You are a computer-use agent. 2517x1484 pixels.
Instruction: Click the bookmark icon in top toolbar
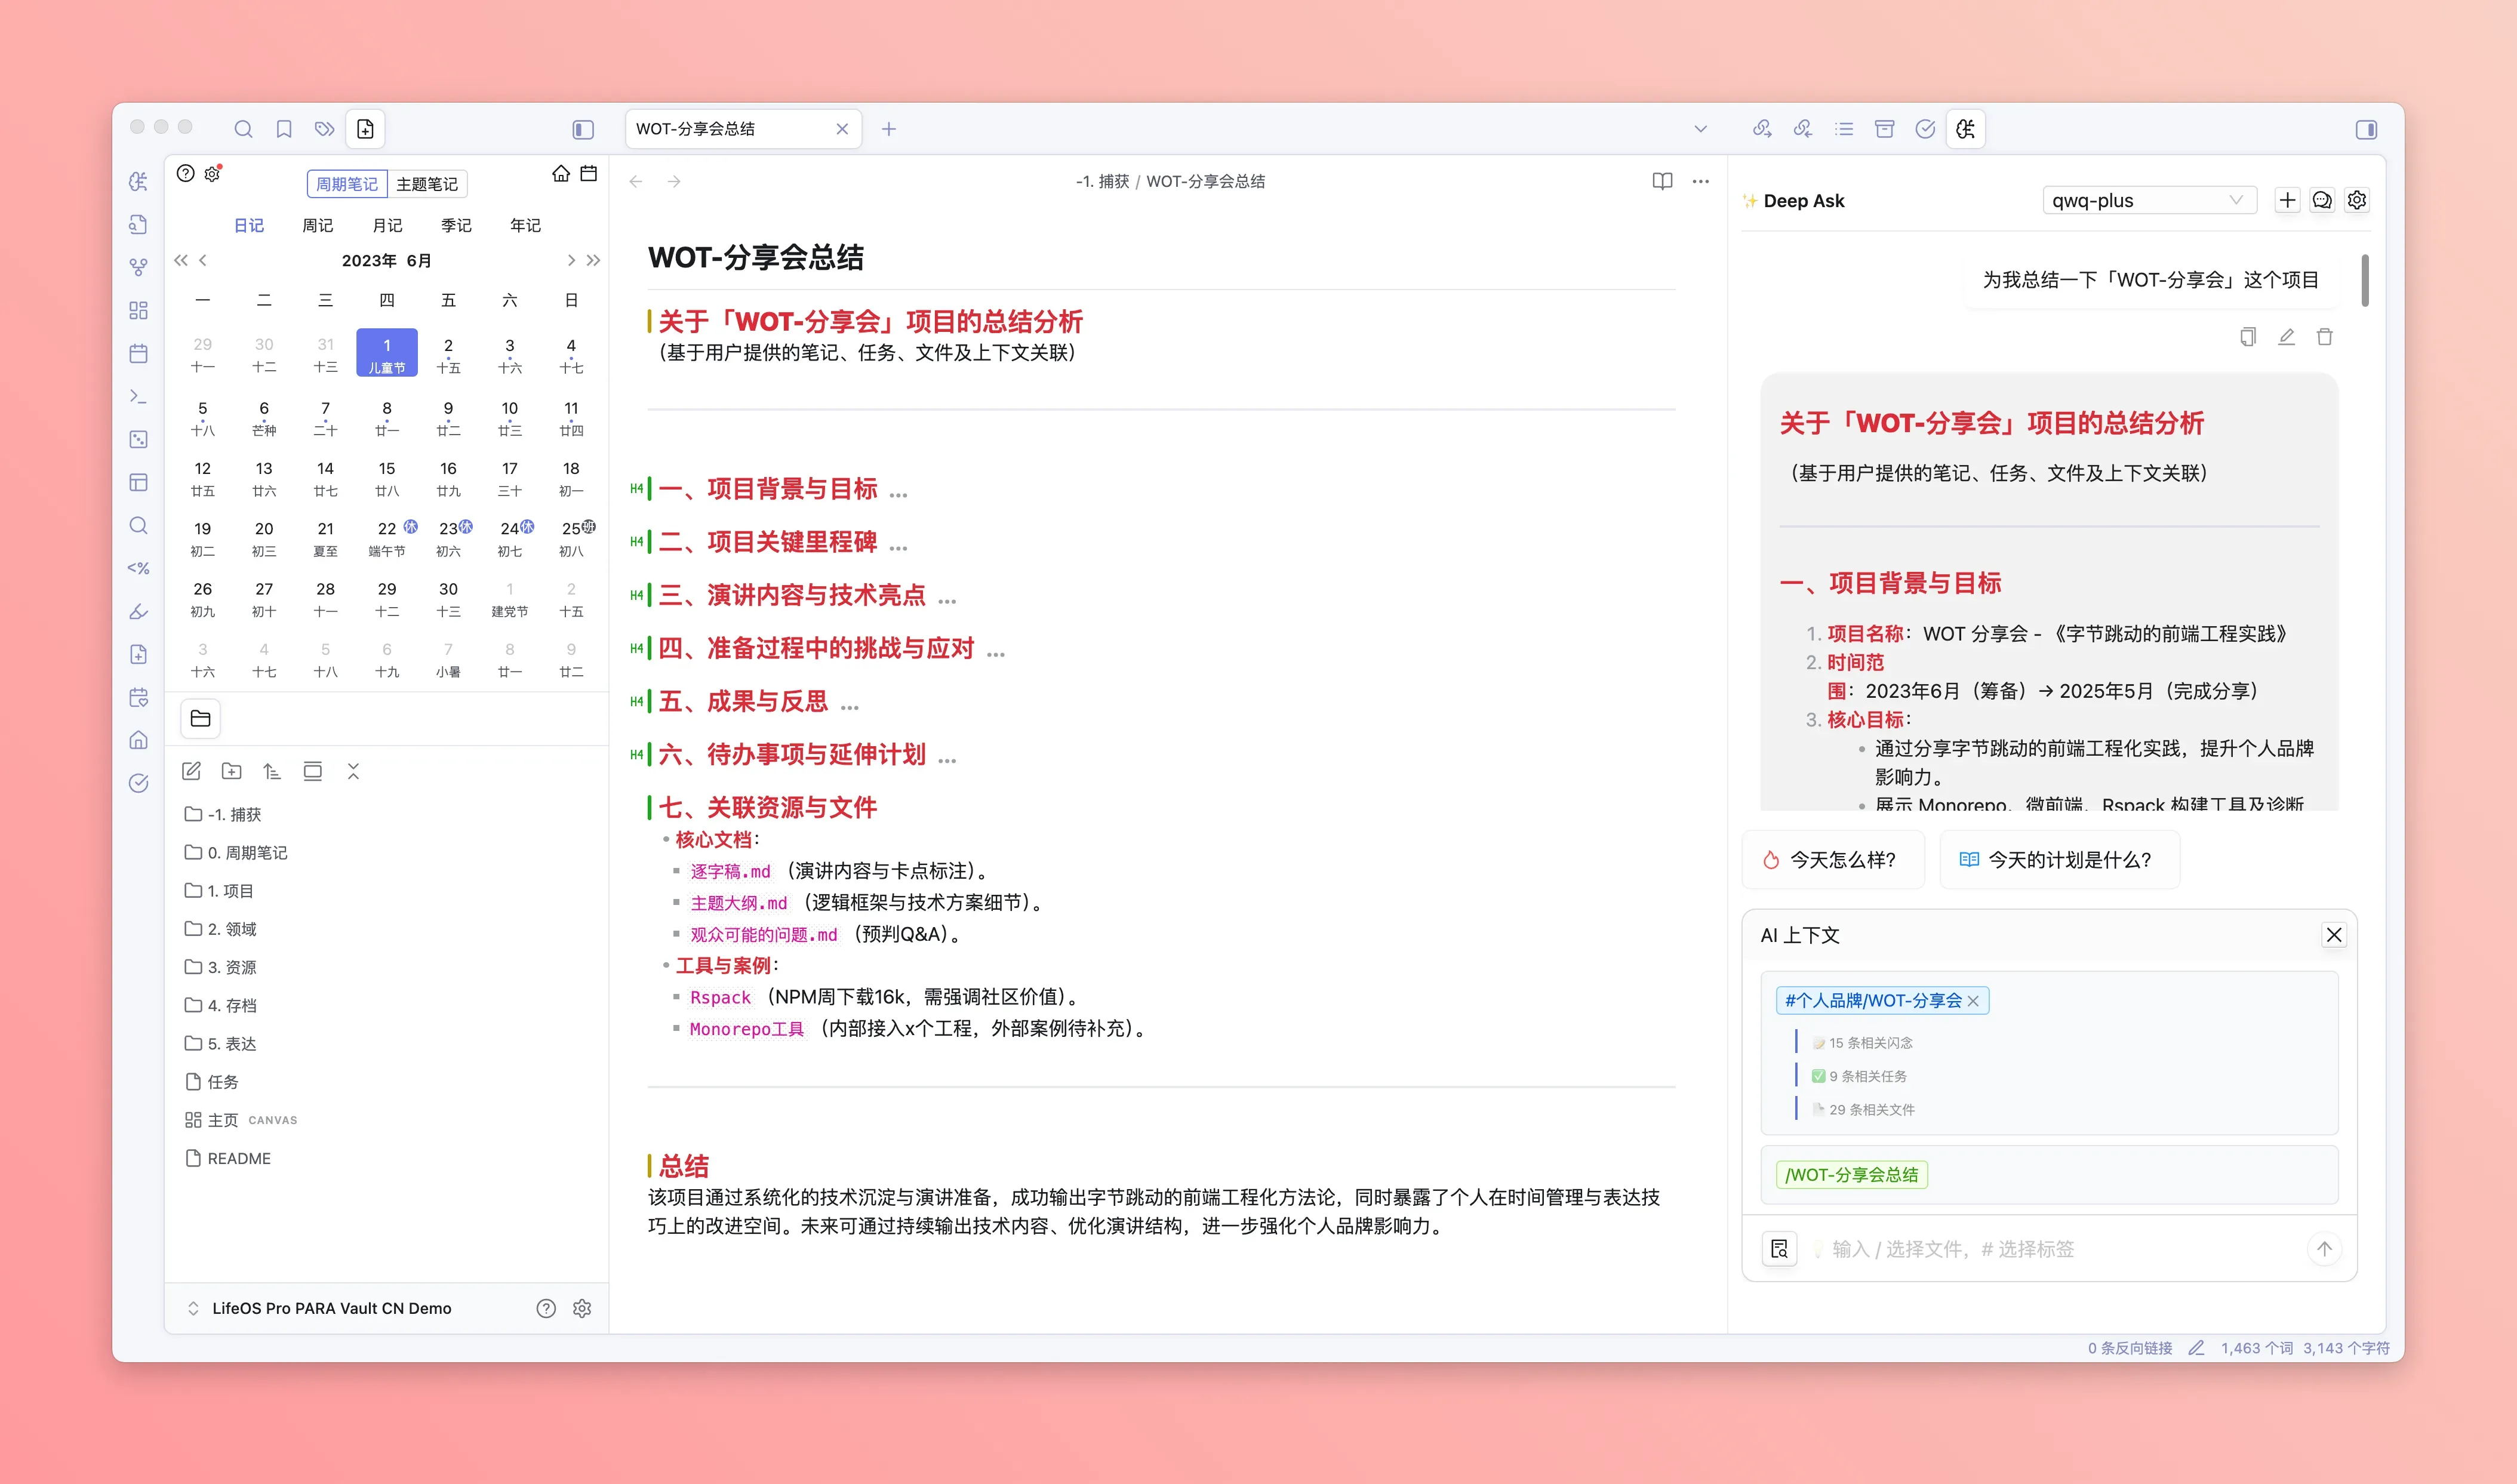(284, 129)
